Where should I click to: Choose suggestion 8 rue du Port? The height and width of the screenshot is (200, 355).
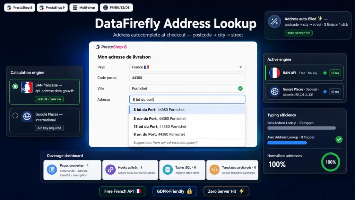click(187, 119)
